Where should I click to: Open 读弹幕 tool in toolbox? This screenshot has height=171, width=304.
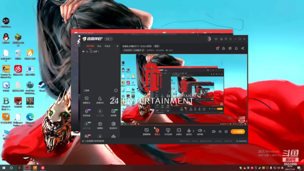pyautogui.click(x=113, y=112)
